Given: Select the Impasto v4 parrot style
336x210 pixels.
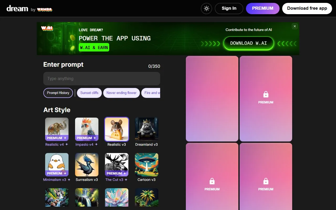Looking at the screenshot, I should click(x=87, y=129).
